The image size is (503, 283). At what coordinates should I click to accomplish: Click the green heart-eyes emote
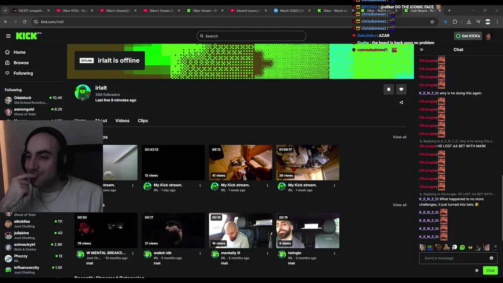coord(462,247)
